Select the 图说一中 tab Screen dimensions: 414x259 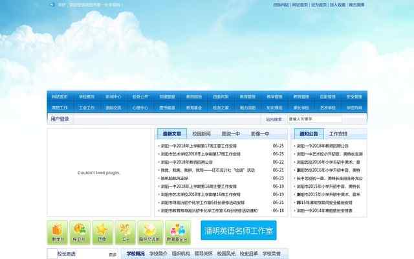(230, 133)
